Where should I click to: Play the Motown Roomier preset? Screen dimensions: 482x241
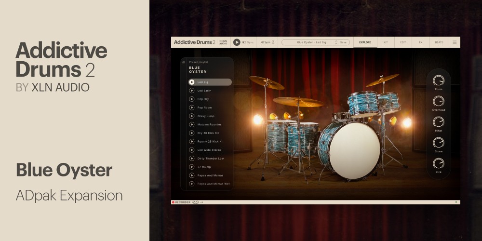[192, 124]
